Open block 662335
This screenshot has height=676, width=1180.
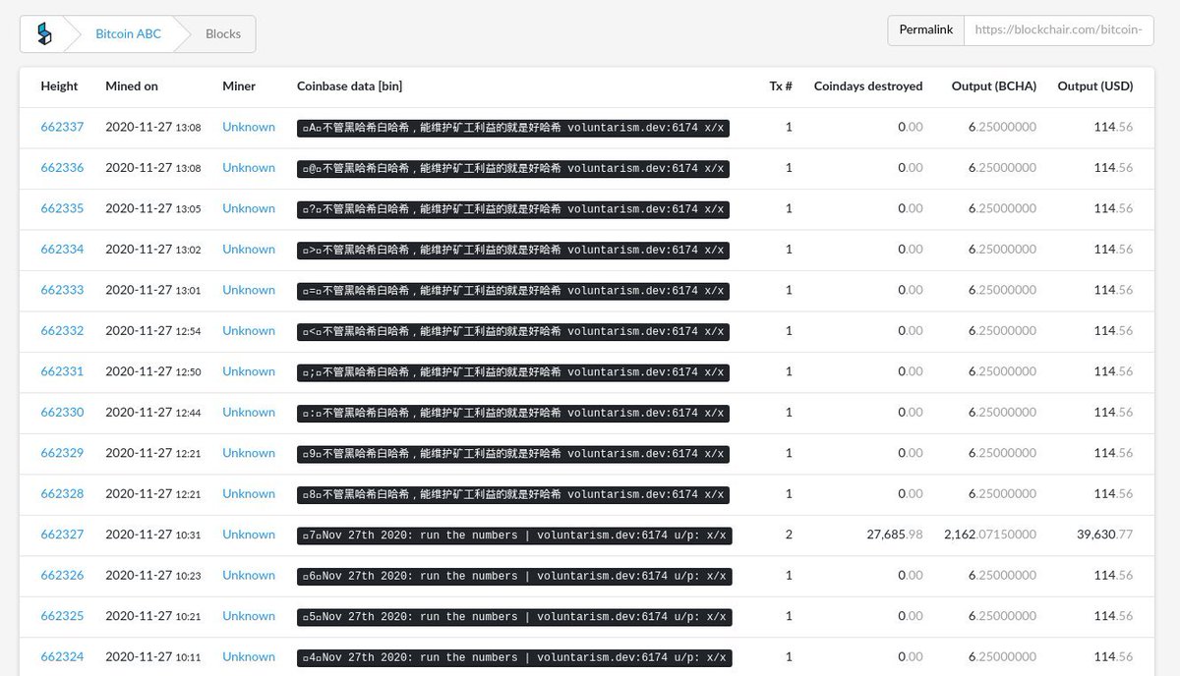pos(62,208)
